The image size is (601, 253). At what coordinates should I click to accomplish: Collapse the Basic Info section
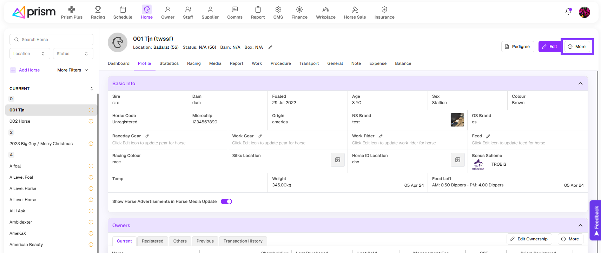[580, 83]
